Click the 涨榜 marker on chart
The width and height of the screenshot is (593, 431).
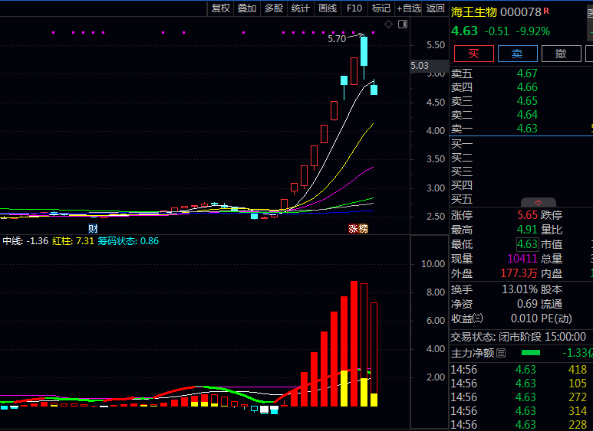(x=357, y=228)
